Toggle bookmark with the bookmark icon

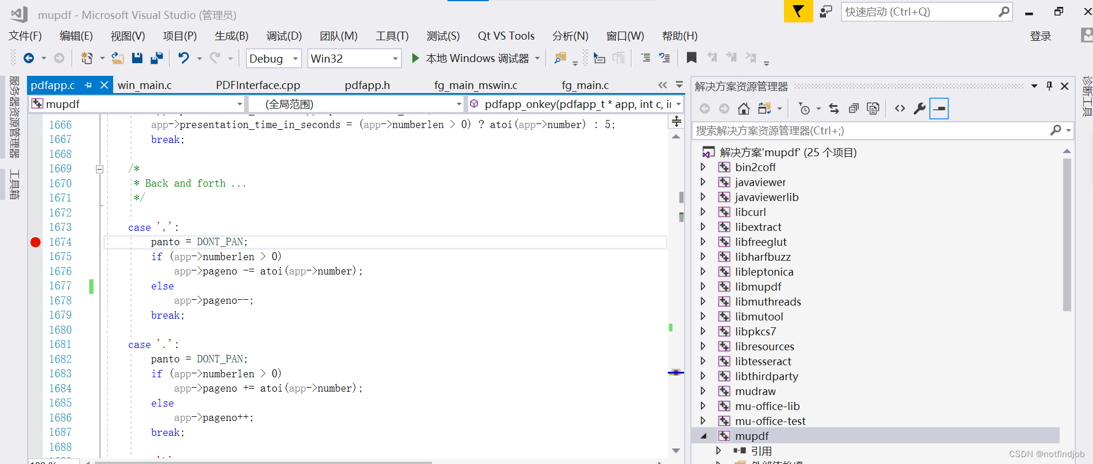pyautogui.click(x=692, y=57)
